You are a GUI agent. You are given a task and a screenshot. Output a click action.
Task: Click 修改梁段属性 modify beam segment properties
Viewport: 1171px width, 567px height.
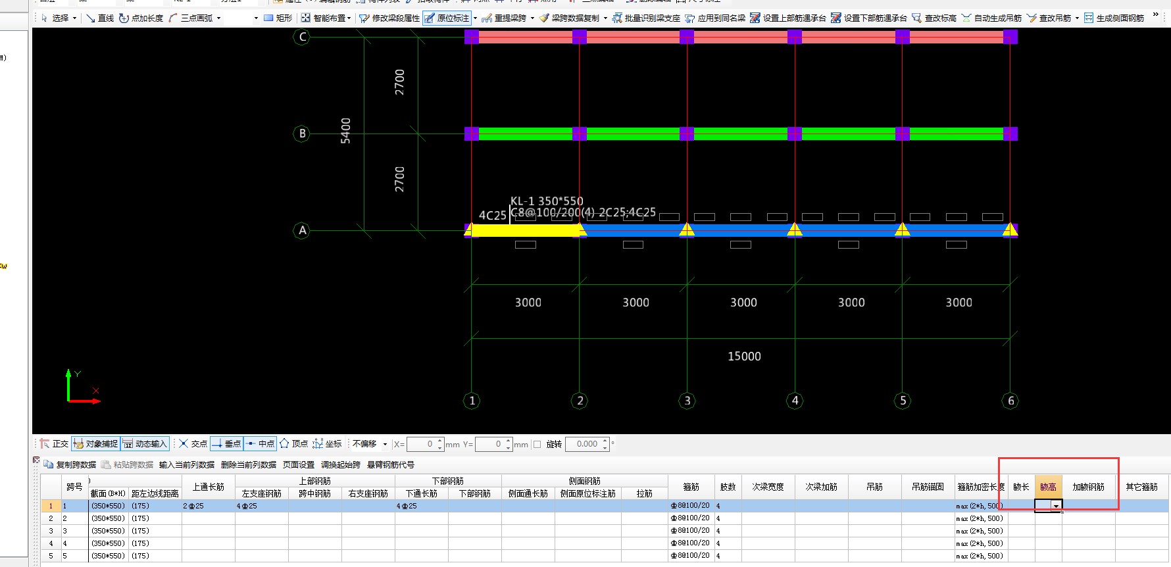389,18
